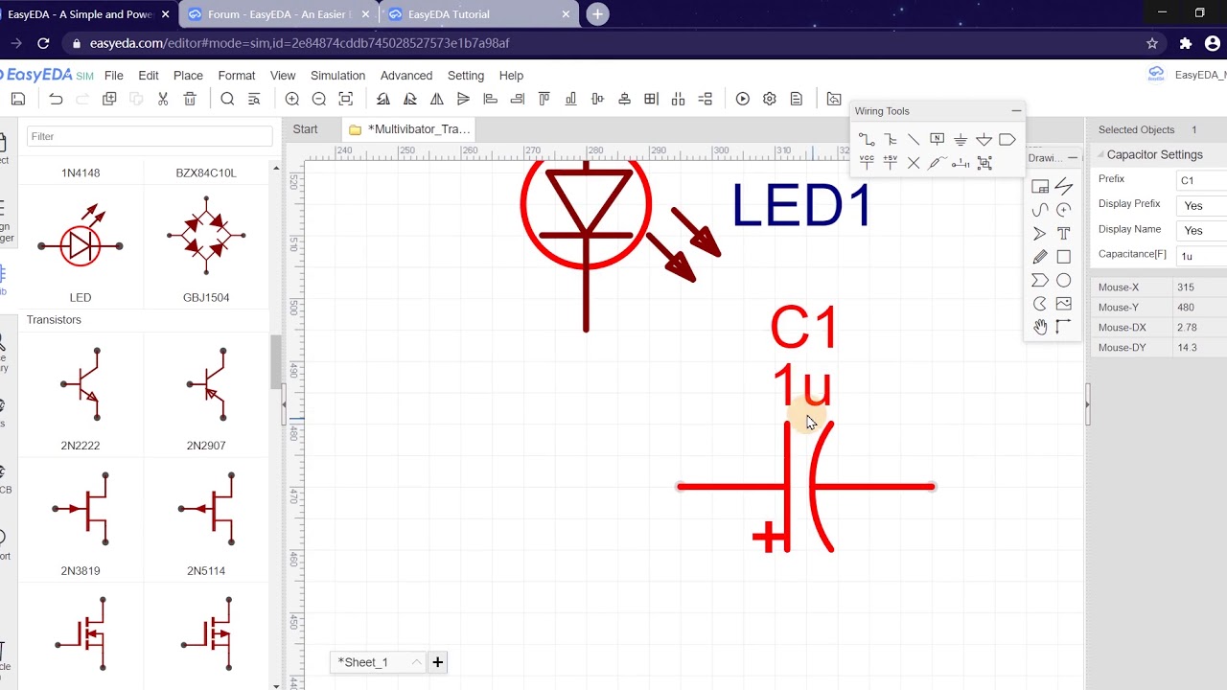Click the Undo toolbar icon

[x=56, y=99]
